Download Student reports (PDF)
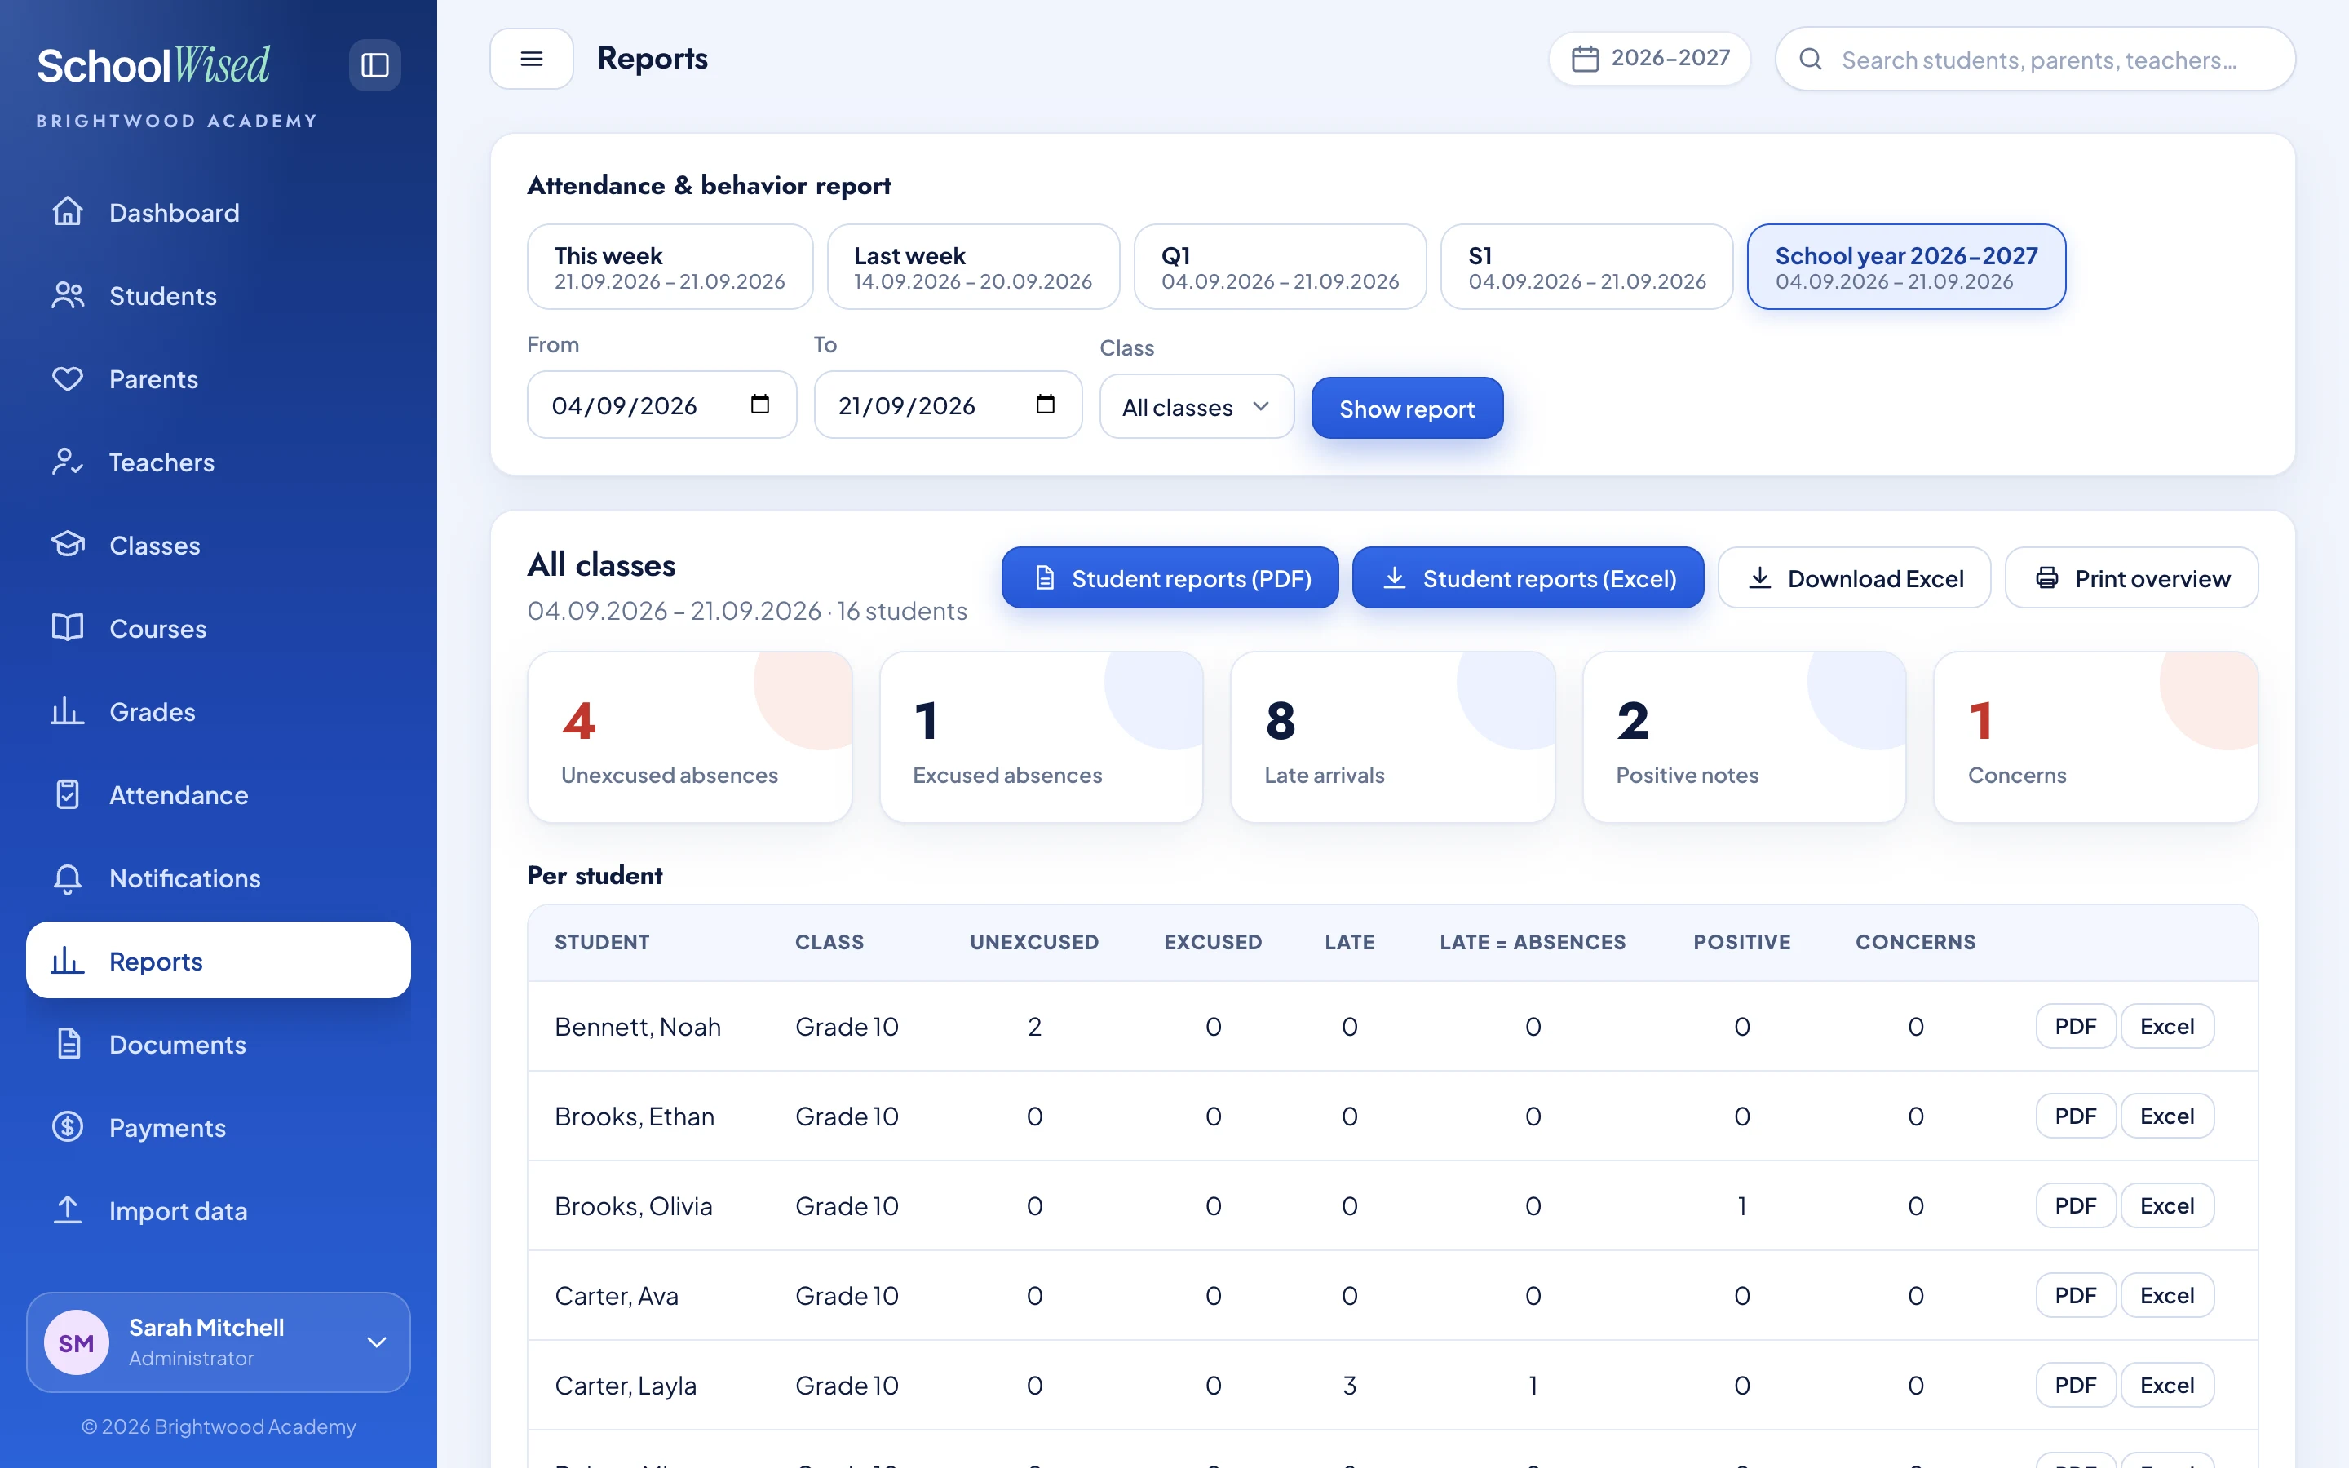Image resolution: width=2349 pixels, height=1468 pixels. 1170,577
